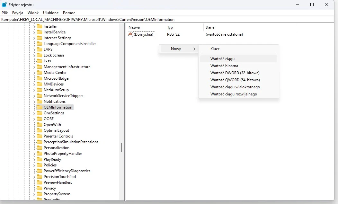Expand the LAPS registry key
The height and width of the screenshot is (204, 338).
34,49
